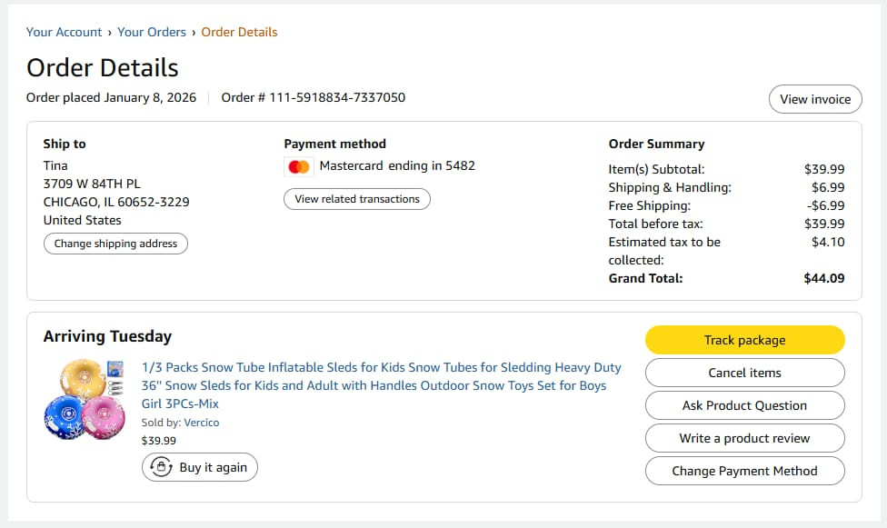Screen dimensions: 887x528
Task: Click the order number 111-5918834-7337050
Action: coord(337,97)
